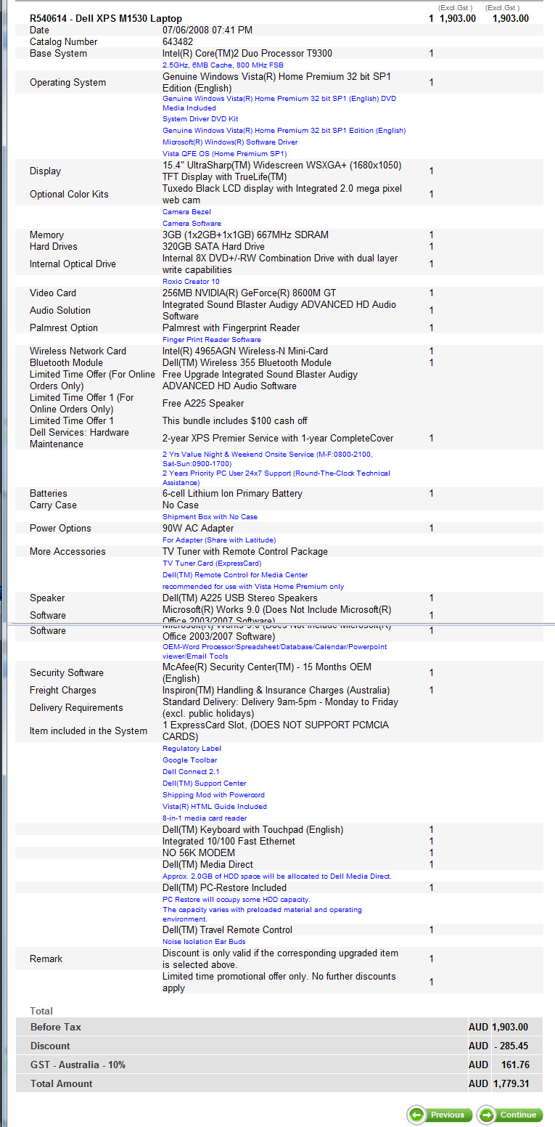Select Intel(R) 4965AGN Wireless-N Mini-Card text
Screen dimensions: 555x1127
tap(247, 351)
